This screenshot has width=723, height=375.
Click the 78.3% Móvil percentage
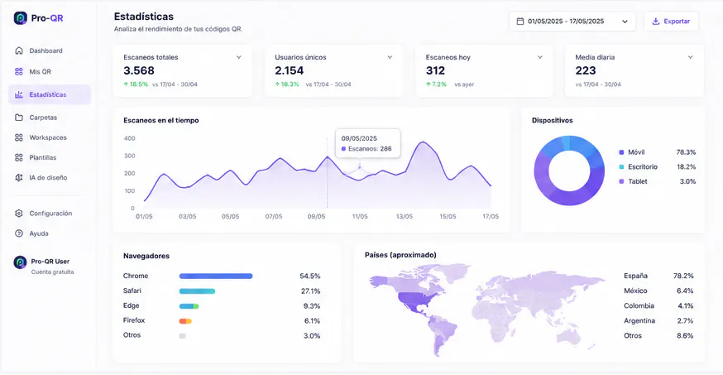coord(686,152)
